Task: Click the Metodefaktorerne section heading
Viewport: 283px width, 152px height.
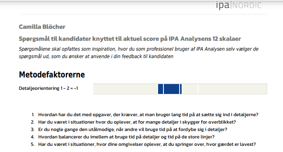Action: click(x=52, y=75)
